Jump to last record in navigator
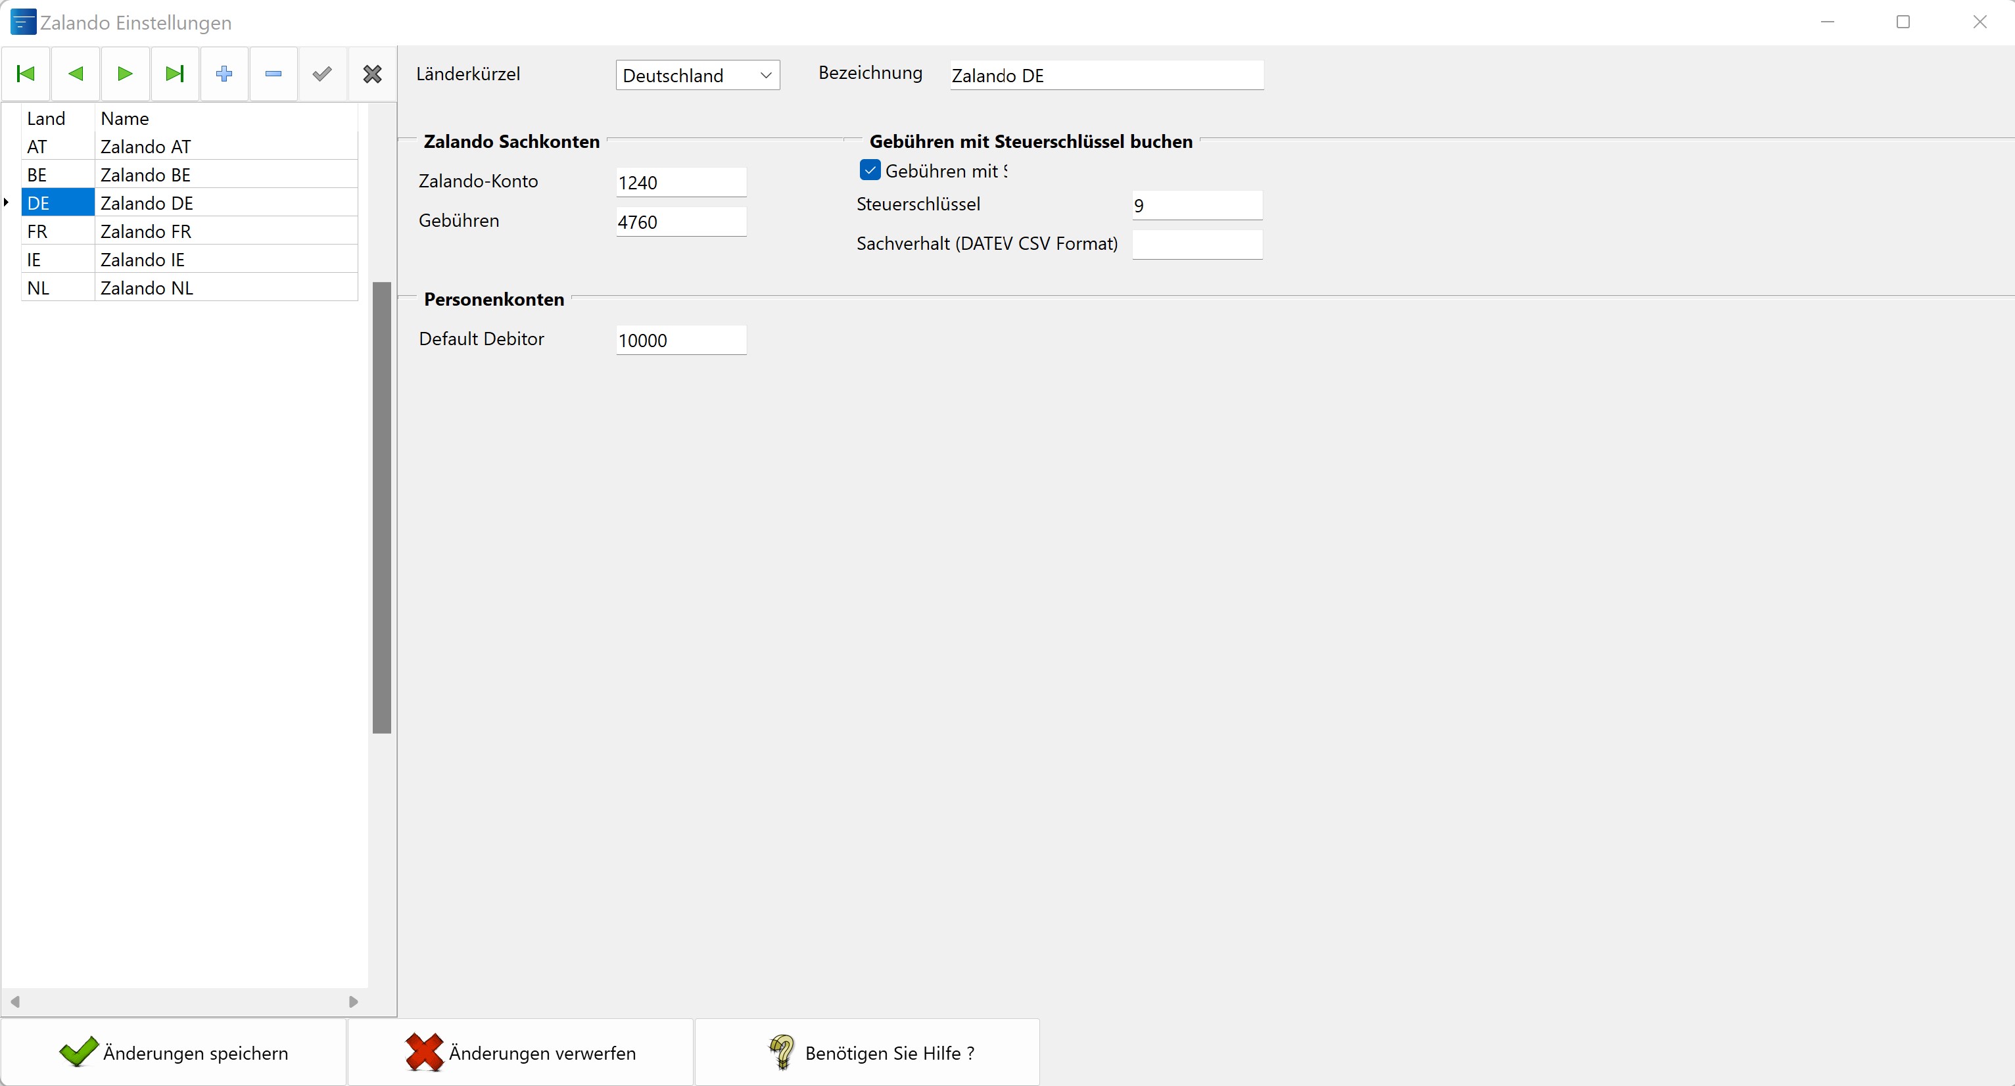Image resolution: width=2015 pixels, height=1086 pixels. 174,74
